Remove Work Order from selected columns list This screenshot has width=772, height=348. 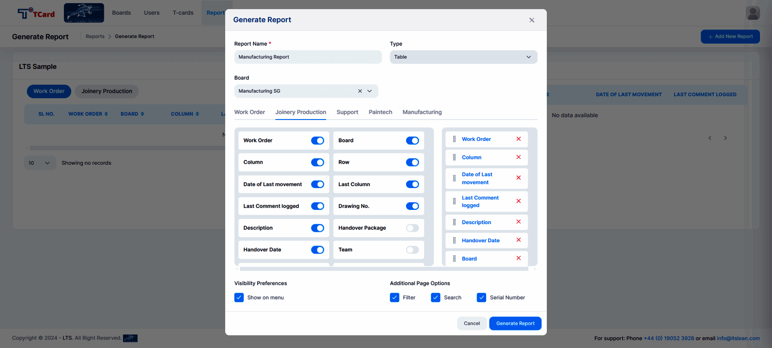pyautogui.click(x=518, y=139)
